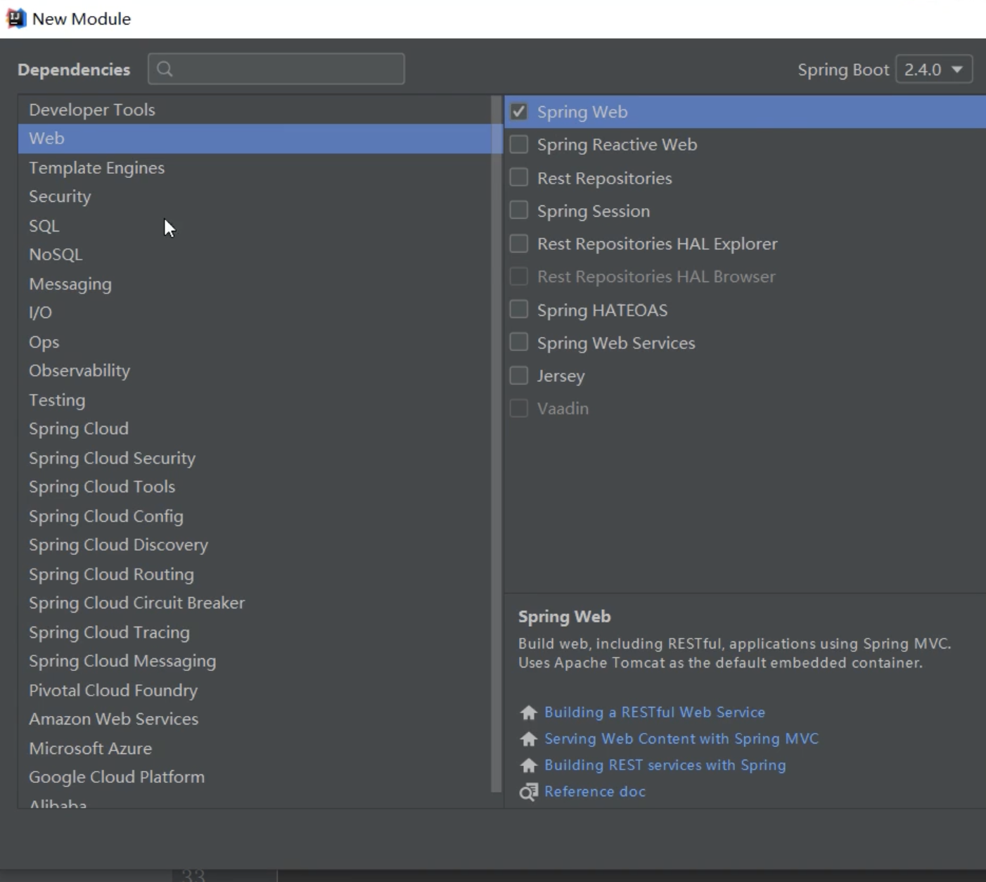This screenshot has height=882, width=986.
Task: Select the NoSQL category
Action: (256, 255)
